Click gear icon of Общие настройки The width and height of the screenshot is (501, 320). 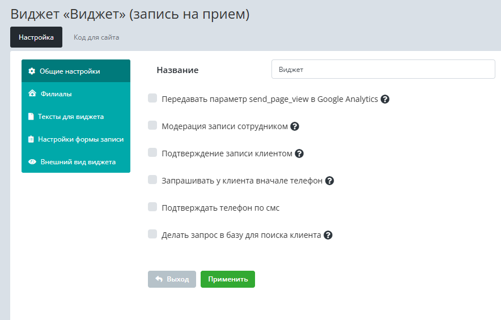point(32,71)
